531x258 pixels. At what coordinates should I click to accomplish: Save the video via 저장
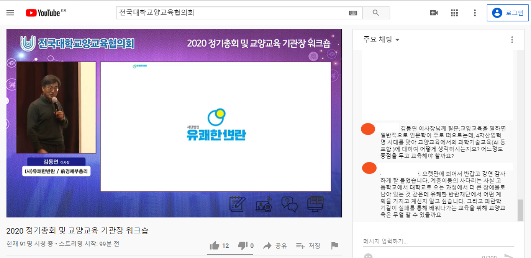308,246
